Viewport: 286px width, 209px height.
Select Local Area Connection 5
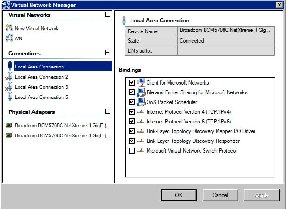point(41,97)
